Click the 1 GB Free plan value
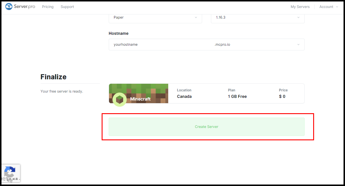This screenshot has height=186, width=345. click(237, 96)
